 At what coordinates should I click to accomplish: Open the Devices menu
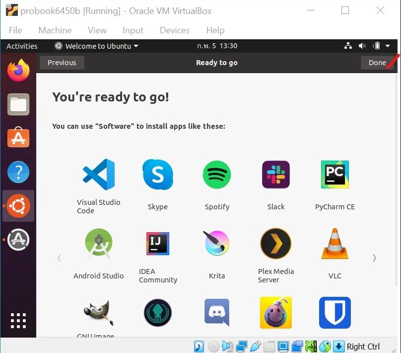pos(174,30)
